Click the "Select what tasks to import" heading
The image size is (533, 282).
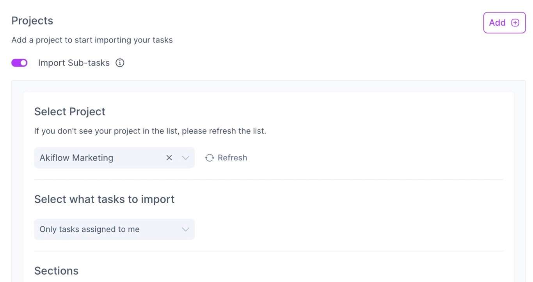105,199
